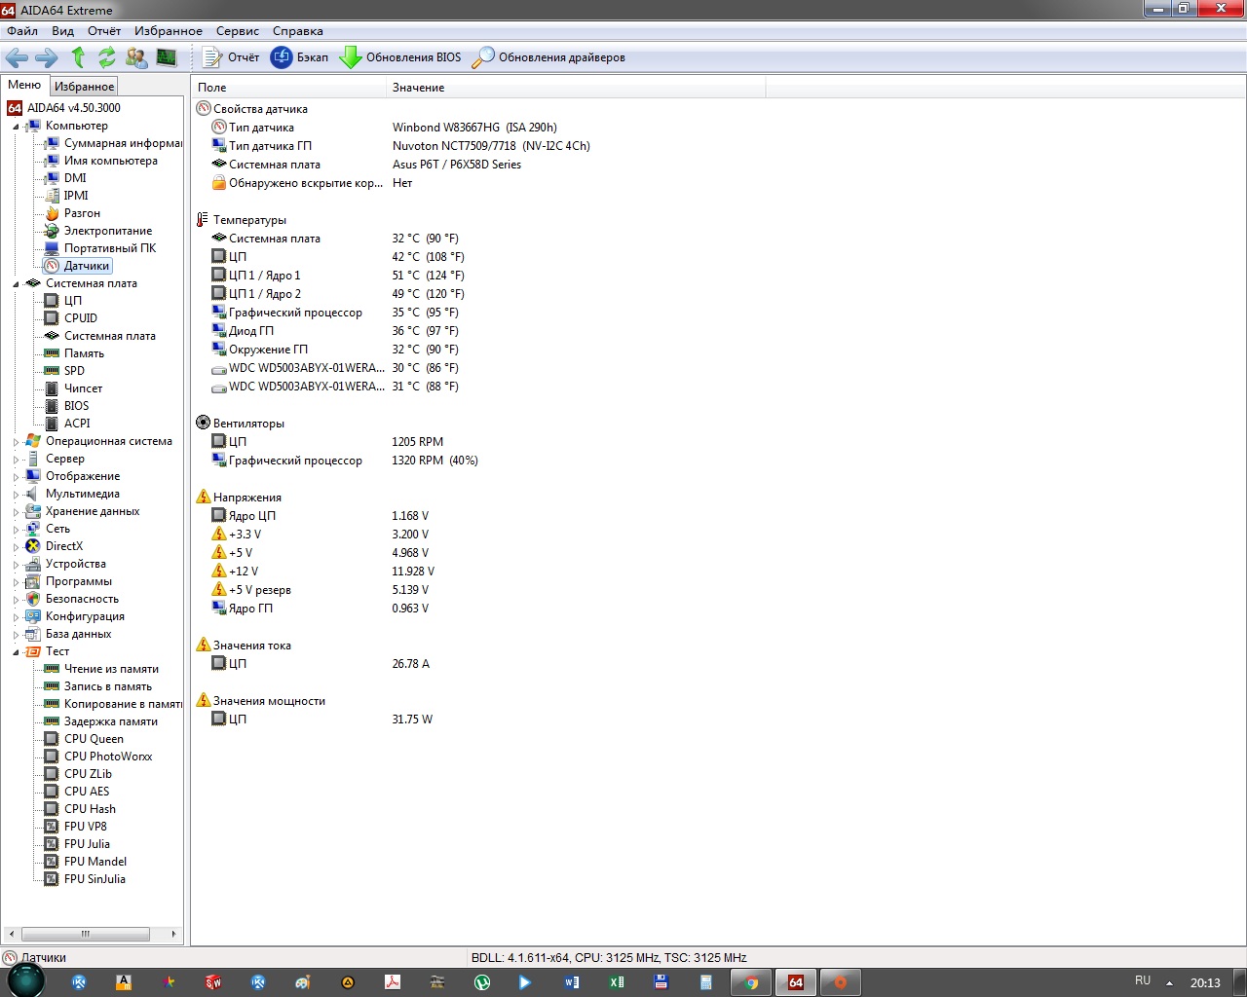The height and width of the screenshot is (997, 1247).
Task: Click the AIDA64 icon in the taskbar
Action: coord(796,982)
